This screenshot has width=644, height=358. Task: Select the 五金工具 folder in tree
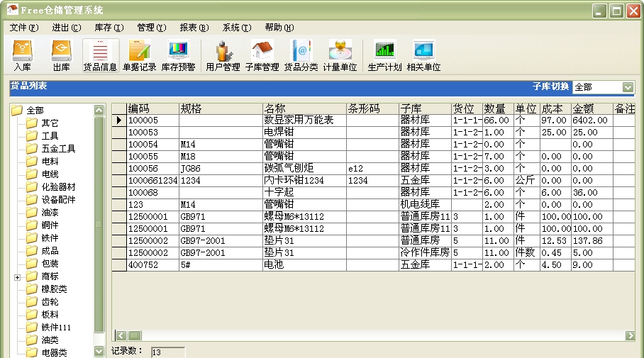[x=57, y=149]
